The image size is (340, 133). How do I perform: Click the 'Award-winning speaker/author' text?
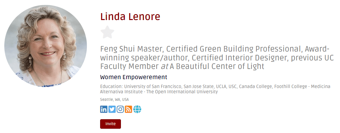145,58
